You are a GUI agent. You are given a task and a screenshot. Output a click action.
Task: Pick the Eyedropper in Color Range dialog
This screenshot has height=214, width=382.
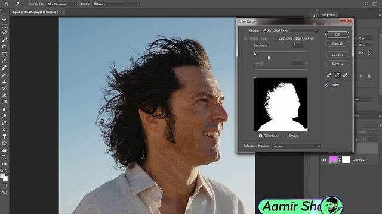(x=329, y=75)
